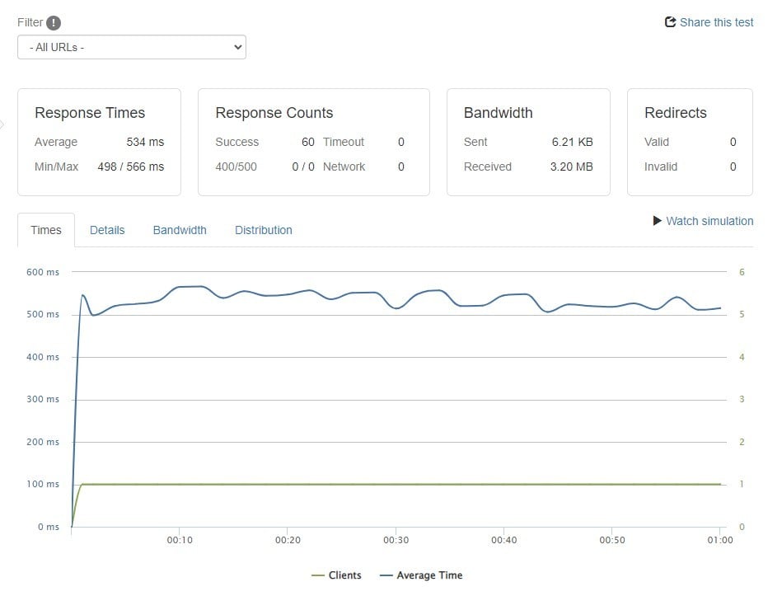
Task: Toggle the Clients legend series
Action: [344, 575]
